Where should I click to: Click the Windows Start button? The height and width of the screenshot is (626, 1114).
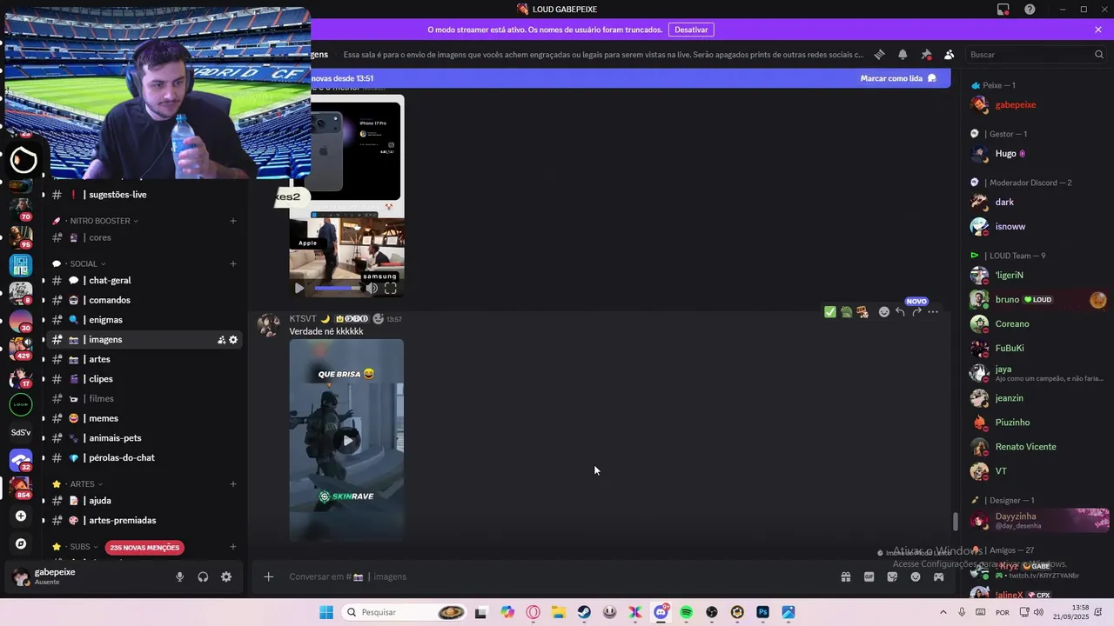tap(325, 613)
